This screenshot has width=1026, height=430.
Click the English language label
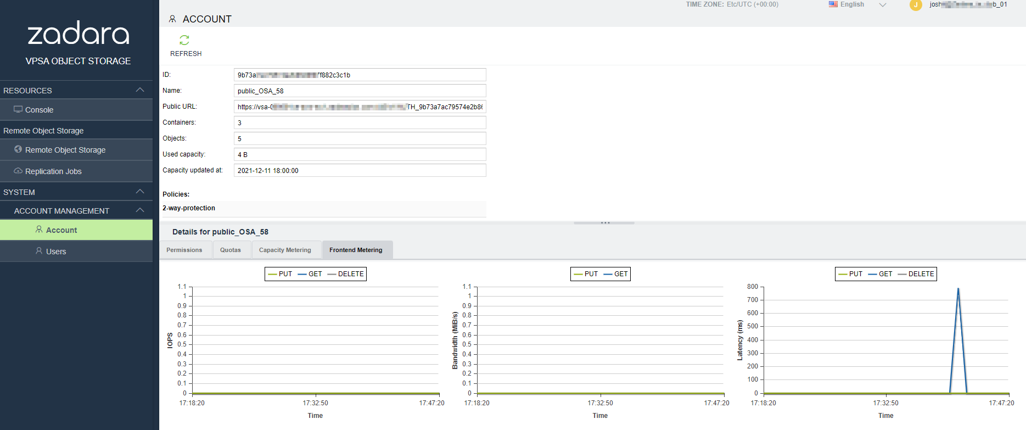(852, 4)
